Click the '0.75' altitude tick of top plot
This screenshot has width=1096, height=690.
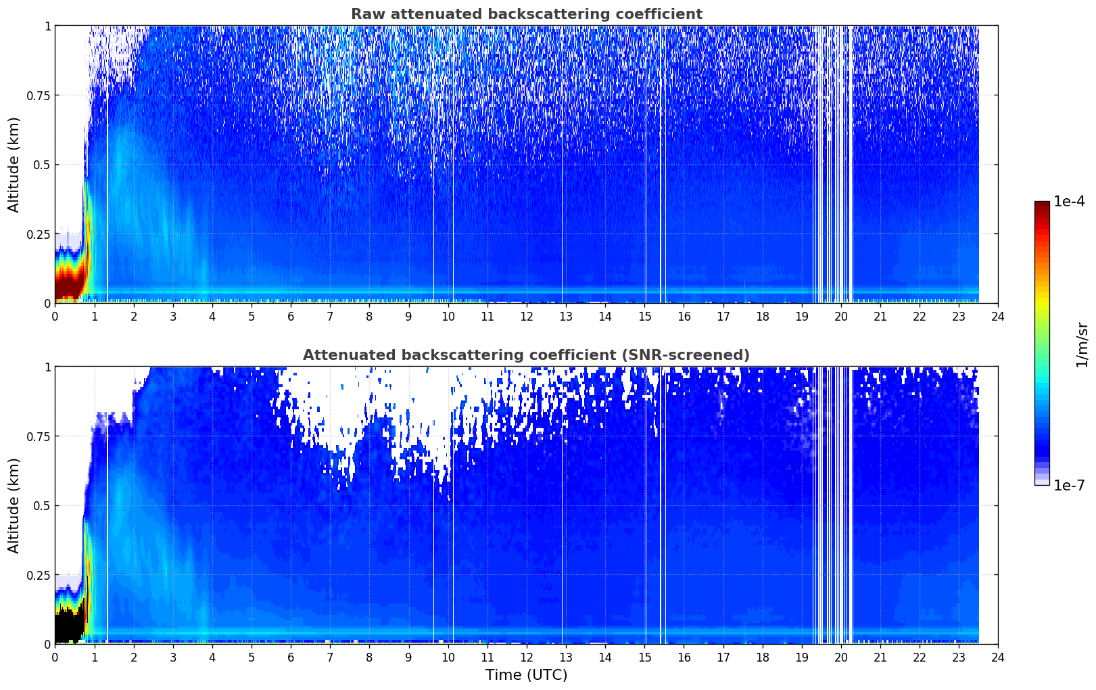(x=39, y=95)
